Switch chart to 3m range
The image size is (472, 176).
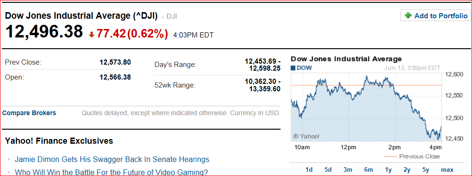[x=348, y=170]
